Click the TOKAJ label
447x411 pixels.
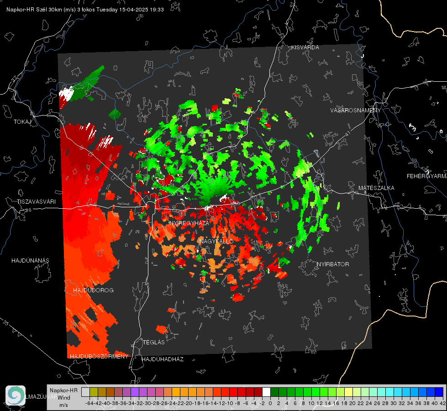coord(22,122)
